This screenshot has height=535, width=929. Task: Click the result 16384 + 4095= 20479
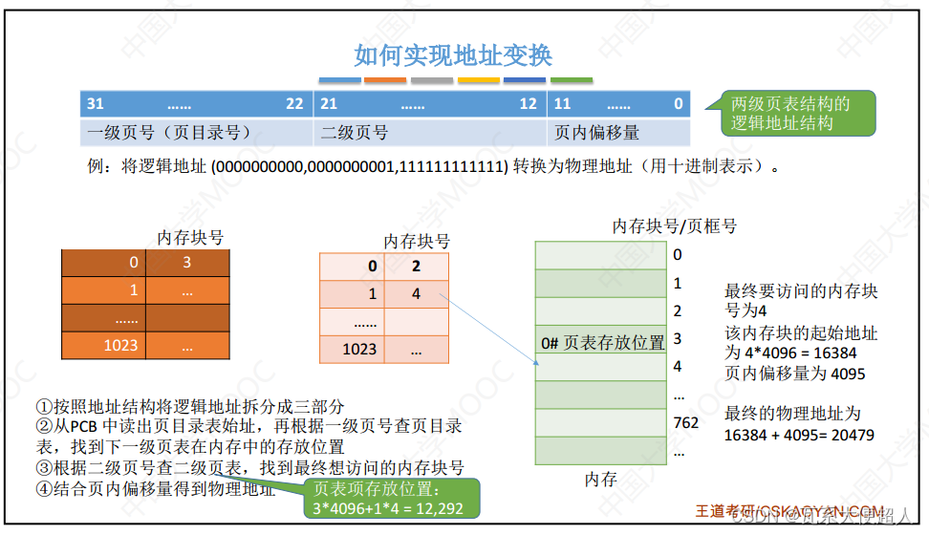pyautogui.click(x=799, y=435)
